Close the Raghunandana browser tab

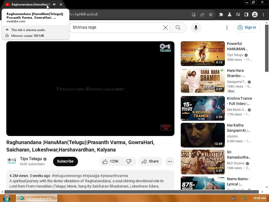pos(61,4)
